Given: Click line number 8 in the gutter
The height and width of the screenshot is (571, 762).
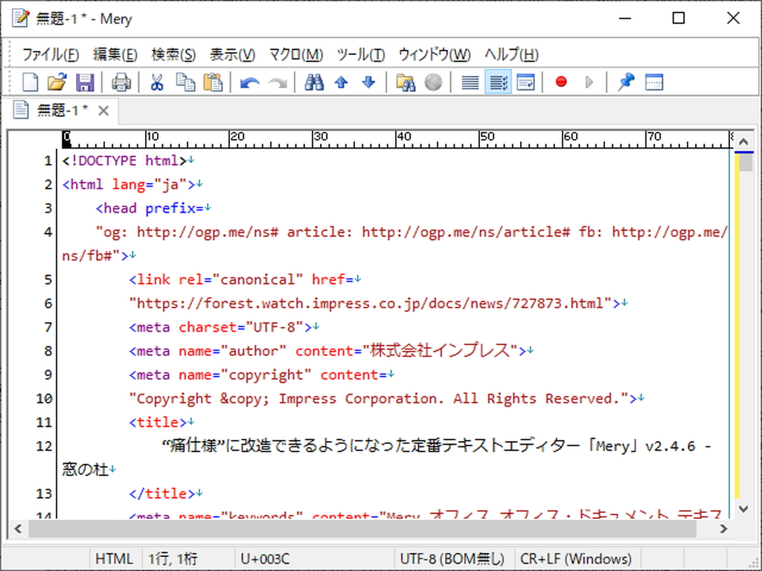Looking at the screenshot, I should click(48, 351).
